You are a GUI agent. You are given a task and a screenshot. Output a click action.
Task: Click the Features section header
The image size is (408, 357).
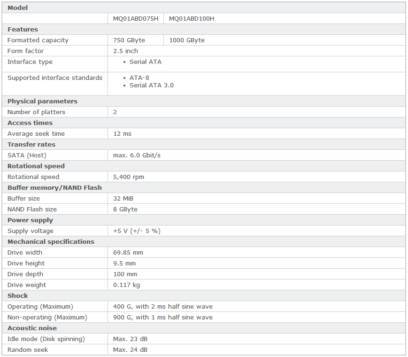[23, 30]
